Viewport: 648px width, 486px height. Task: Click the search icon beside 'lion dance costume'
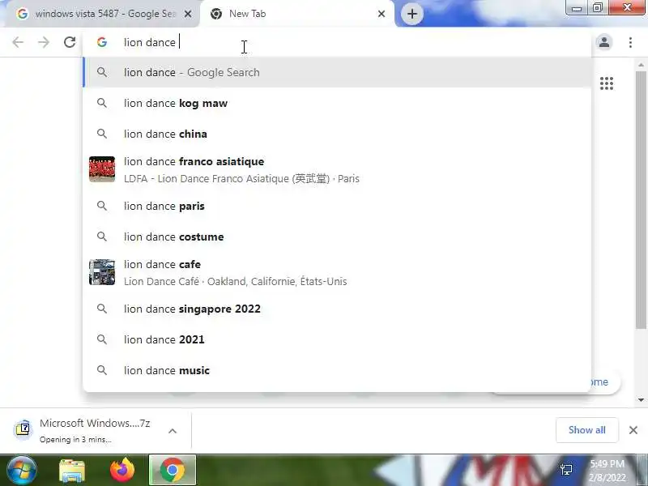[x=102, y=237]
